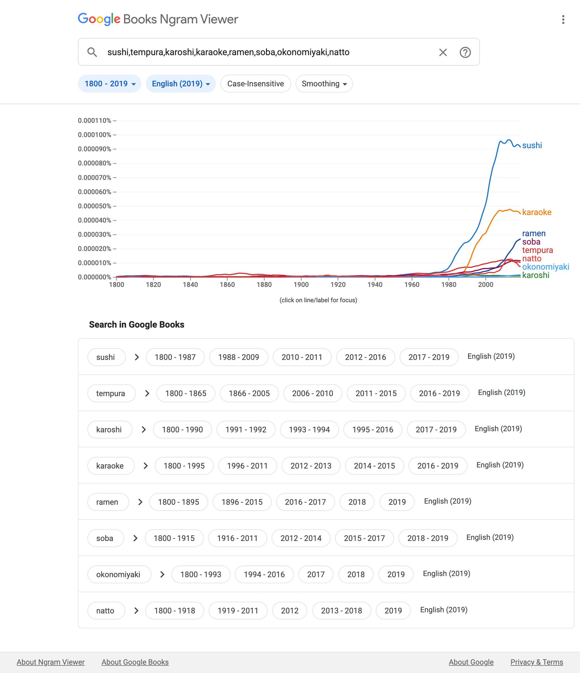Focus the sushi label on the chart
Viewport: 580px width, 673px height.
[x=532, y=145]
